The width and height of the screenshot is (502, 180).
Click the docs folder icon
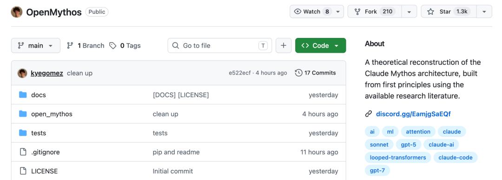click(x=23, y=95)
